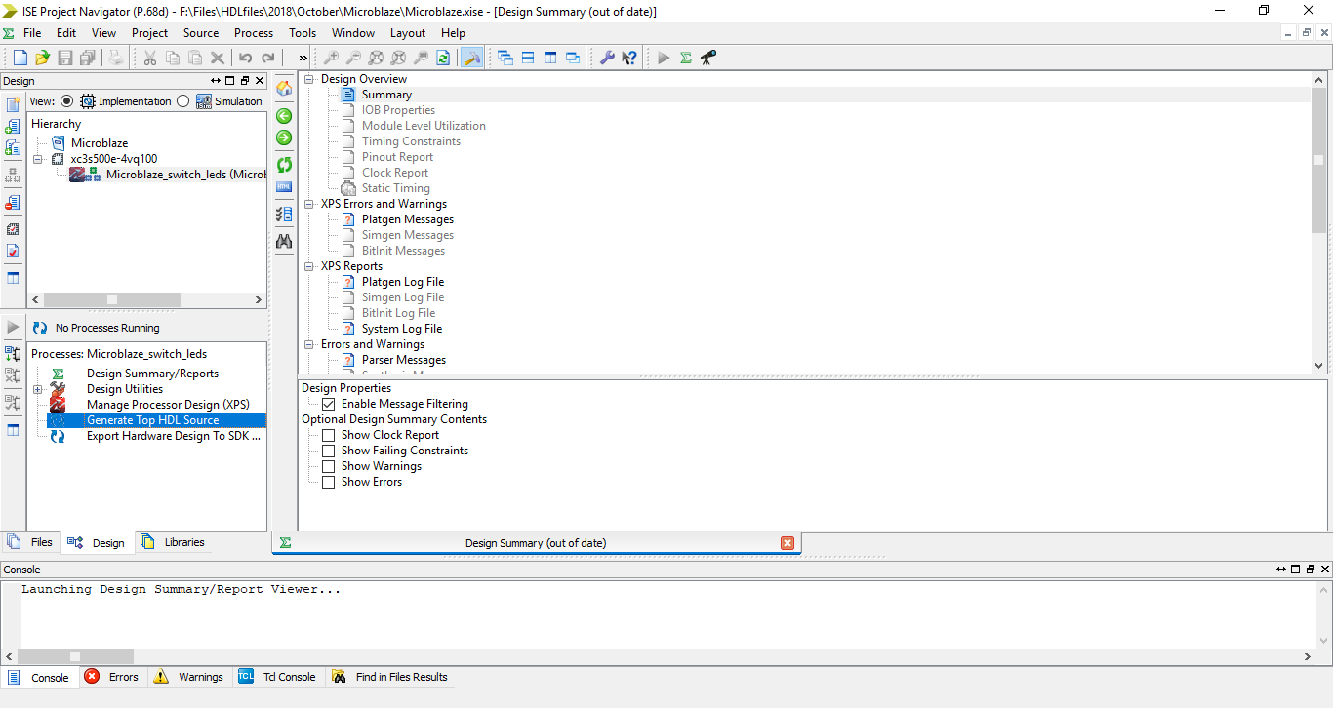Expand the Design Utilities process node
This screenshot has height=708, width=1333.
click(x=38, y=389)
